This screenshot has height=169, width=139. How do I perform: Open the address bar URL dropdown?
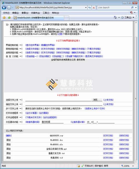[86, 8]
